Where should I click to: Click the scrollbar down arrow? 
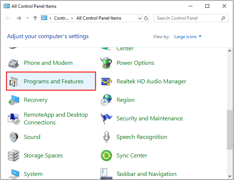230,176
